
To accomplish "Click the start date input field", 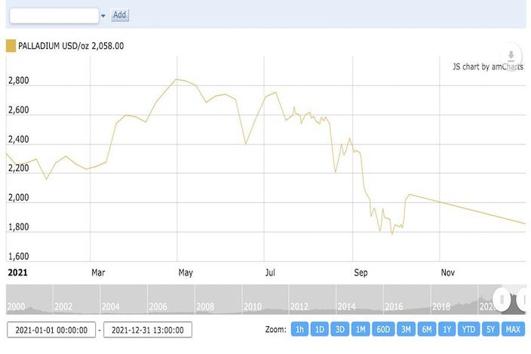I will (x=51, y=330).
